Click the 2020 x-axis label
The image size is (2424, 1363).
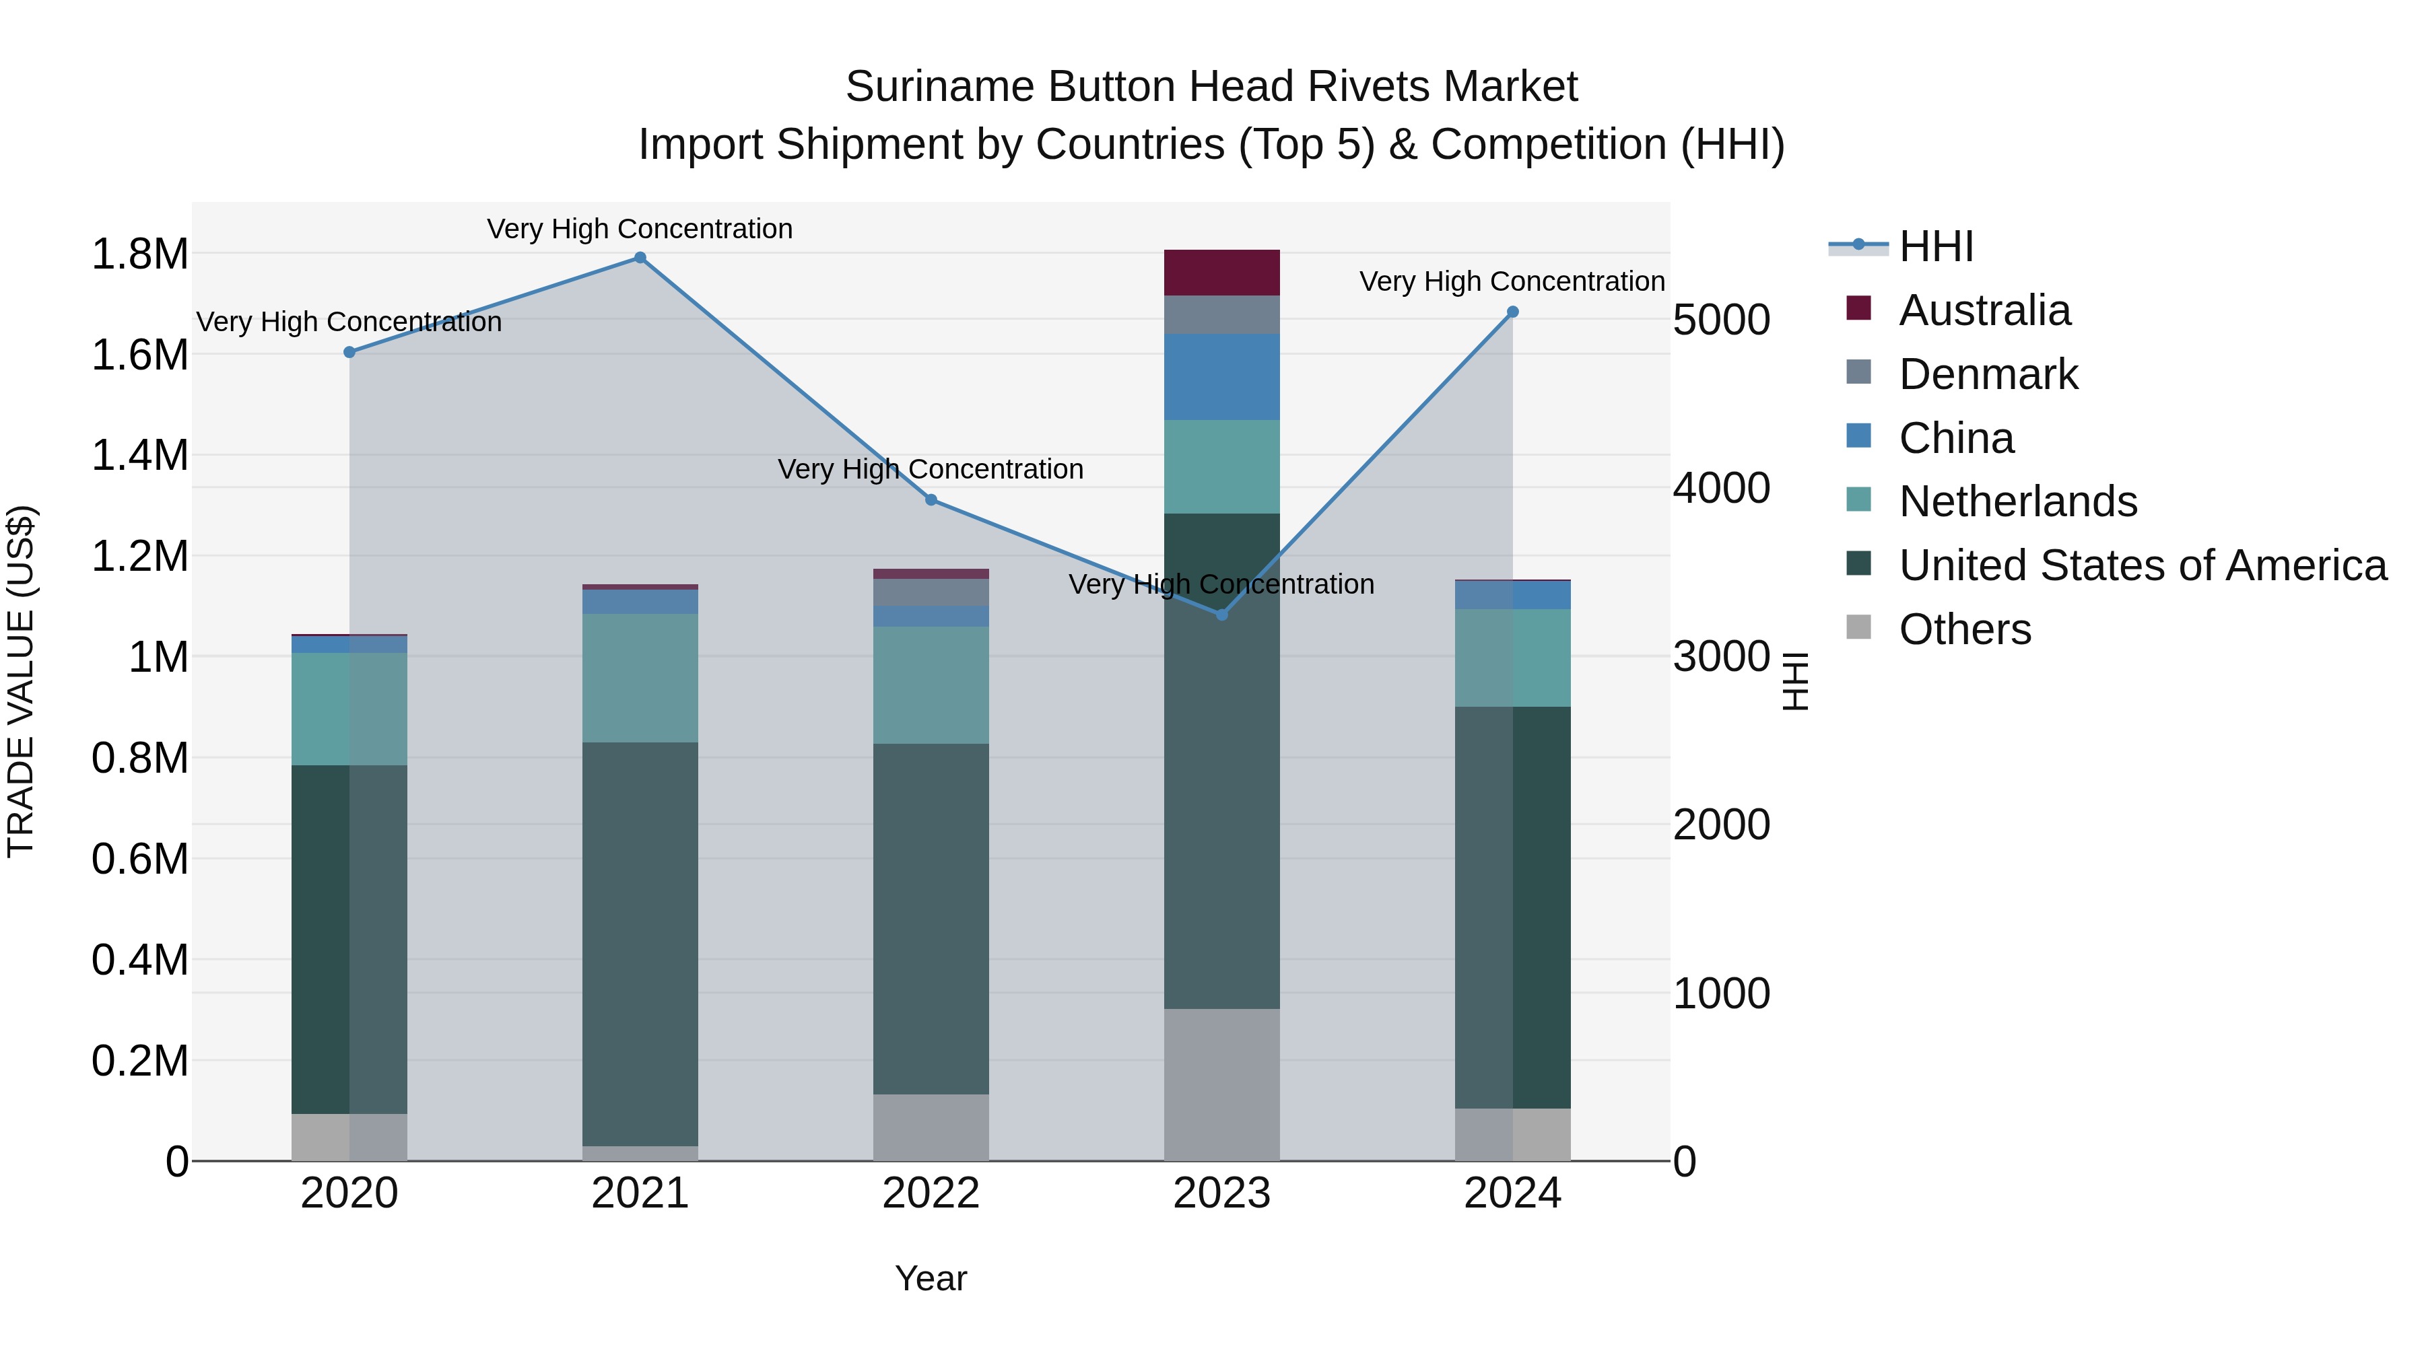pyautogui.click(x=349, y=1193)
